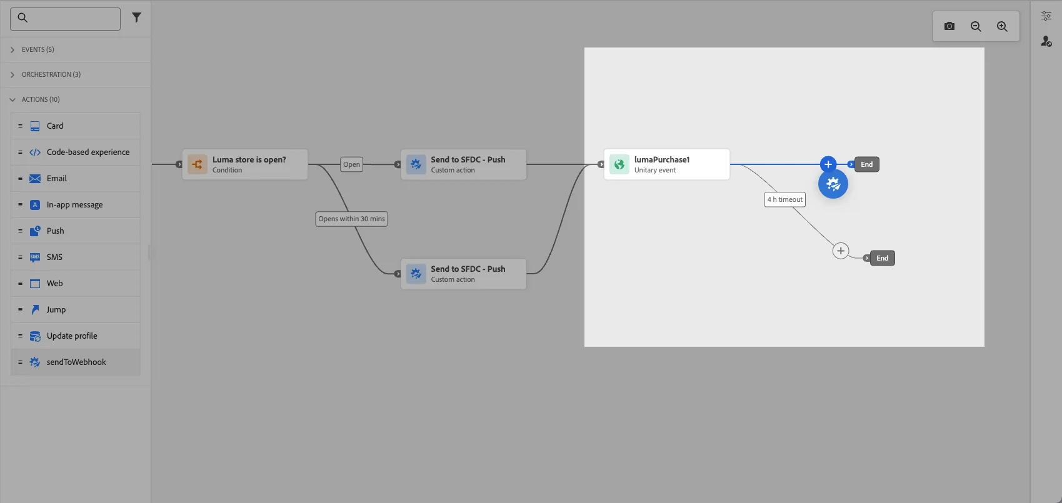Open the Luma store is open? condition

[x=245, y=164]
